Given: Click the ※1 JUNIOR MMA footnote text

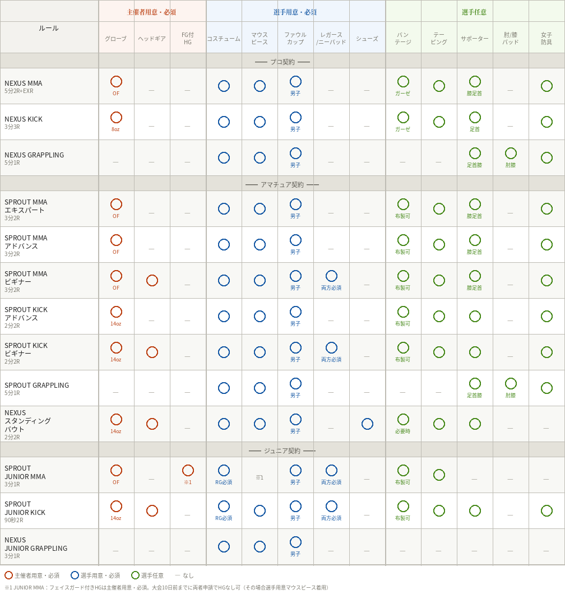Looking at the screenshot, I should [166, 588].
